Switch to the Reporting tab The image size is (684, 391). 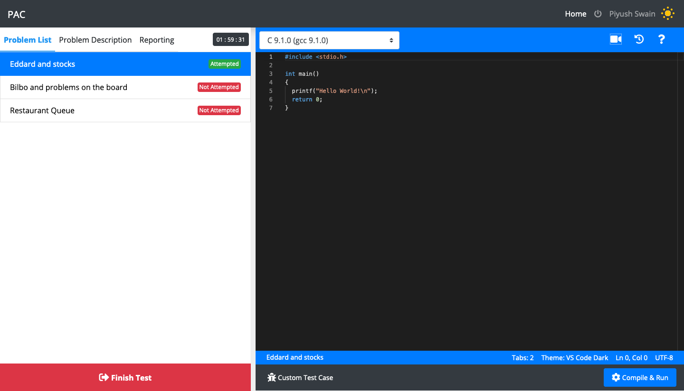(x=157, y=40)
